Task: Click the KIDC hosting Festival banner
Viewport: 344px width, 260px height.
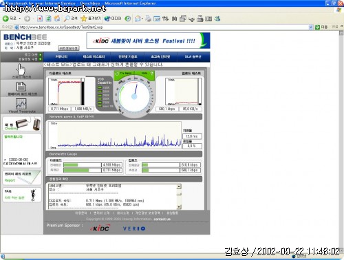Action: point(148,41)
